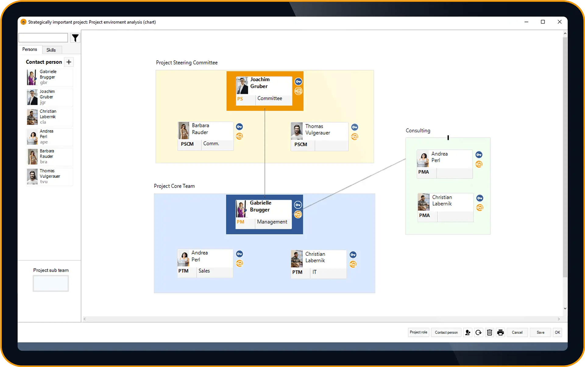The width and height of the screenshot is (585, 367).
Task: Click the Save button
Action: pyautogui.click(x=541, y=332)
